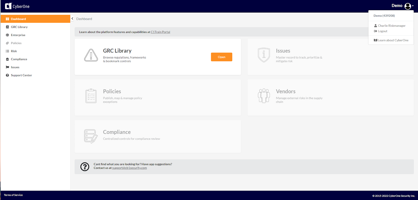Click the Compliance server-pencil icon on card
Viewport: 418px width, 200px height.
click(x=91, y=136)
